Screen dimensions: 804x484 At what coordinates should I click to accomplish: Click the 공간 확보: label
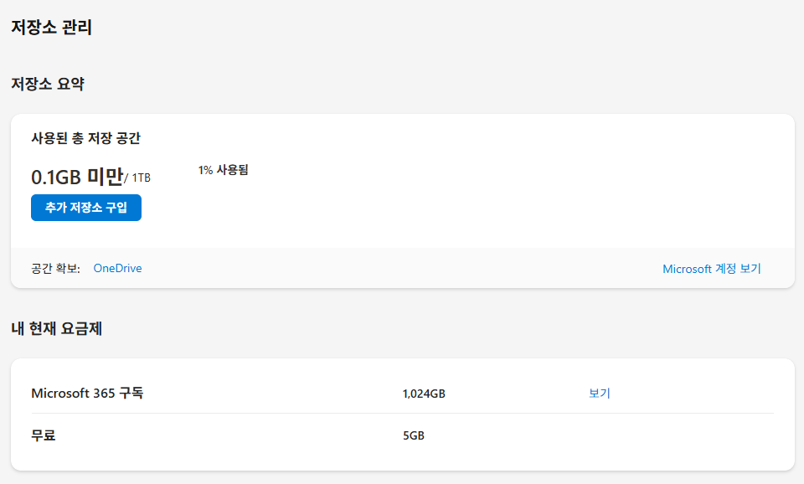click(x=56, y=268)
